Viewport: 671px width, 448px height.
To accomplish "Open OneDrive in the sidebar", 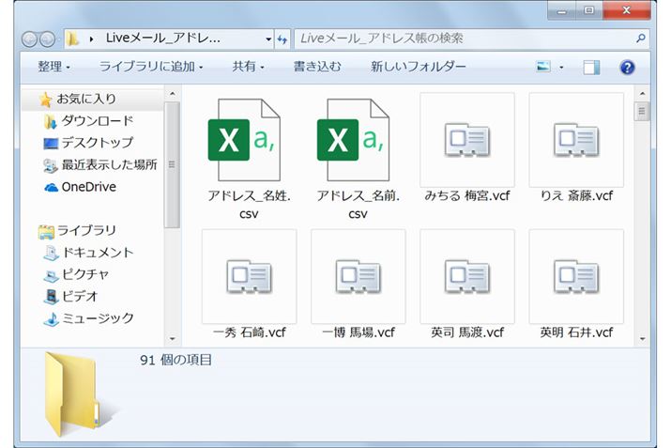I will click(x=88, y=187).
